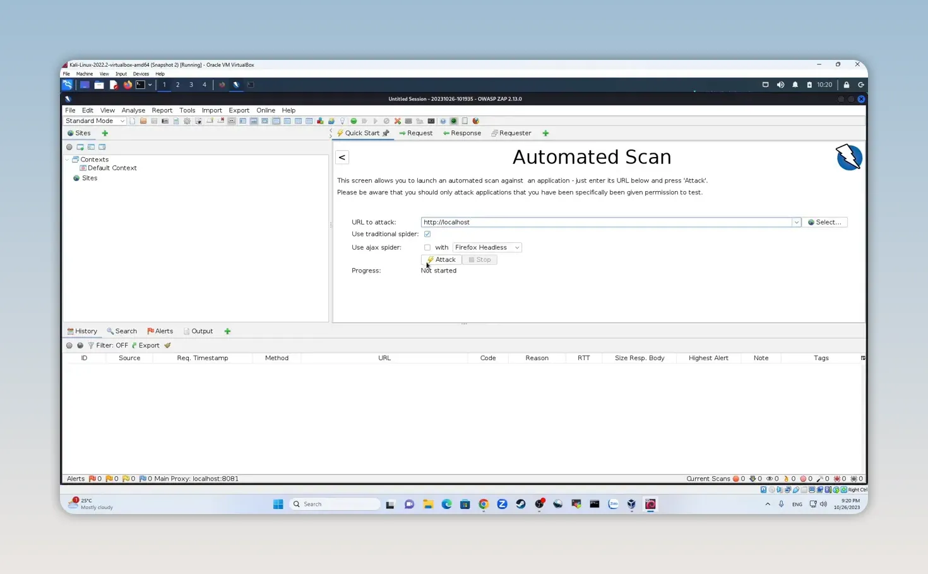Sort history by Req. Timestamp column

[x=203, y=358]
